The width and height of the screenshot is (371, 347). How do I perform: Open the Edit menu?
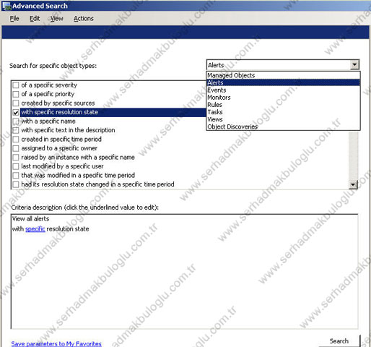click(35, 19)
